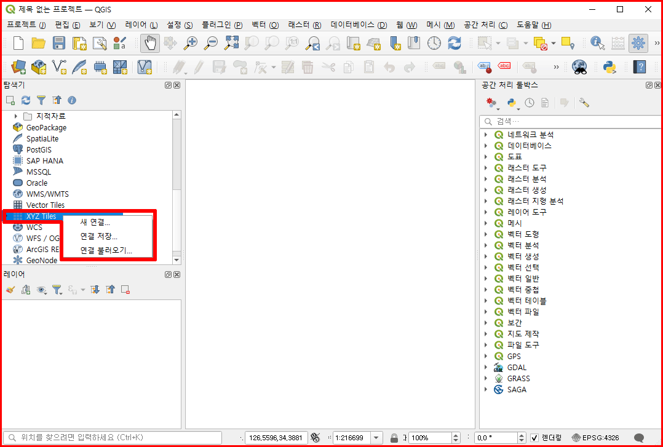Open the layer visibility eye dropdown
Viewport: 663px width, 447px height.
(x=41, y=290)
